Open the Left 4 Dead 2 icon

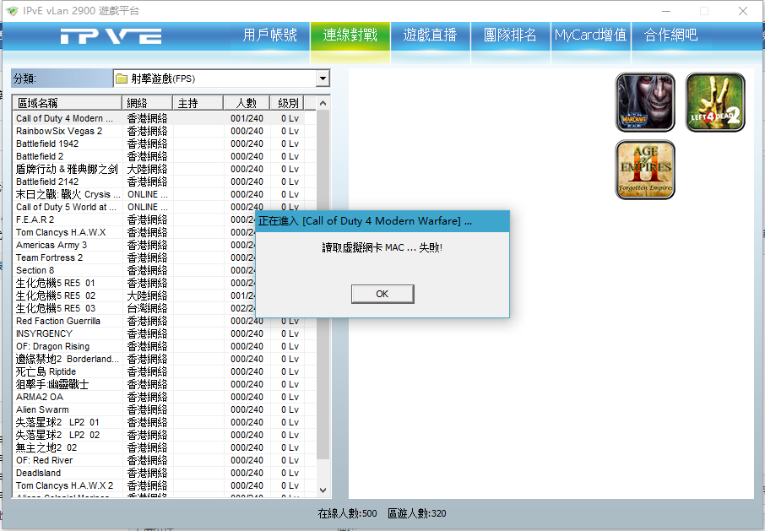(715, 102)
